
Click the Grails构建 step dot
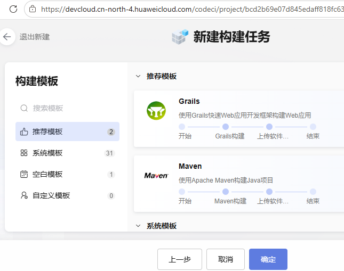(x=226, y=127)
